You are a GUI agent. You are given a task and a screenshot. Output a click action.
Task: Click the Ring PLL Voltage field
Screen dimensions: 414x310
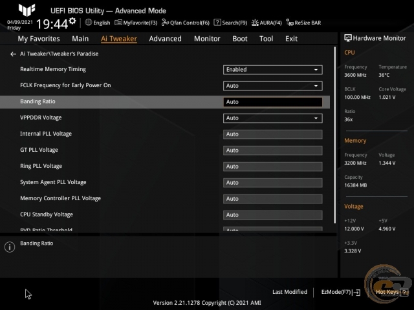pos(273,167)
